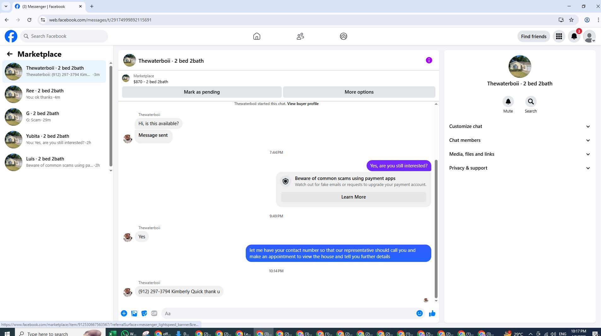Screen dimensions: 601x336
Task: Mute this conversation using bell icon
Action: pyautogui.click(x=508, y=101)
